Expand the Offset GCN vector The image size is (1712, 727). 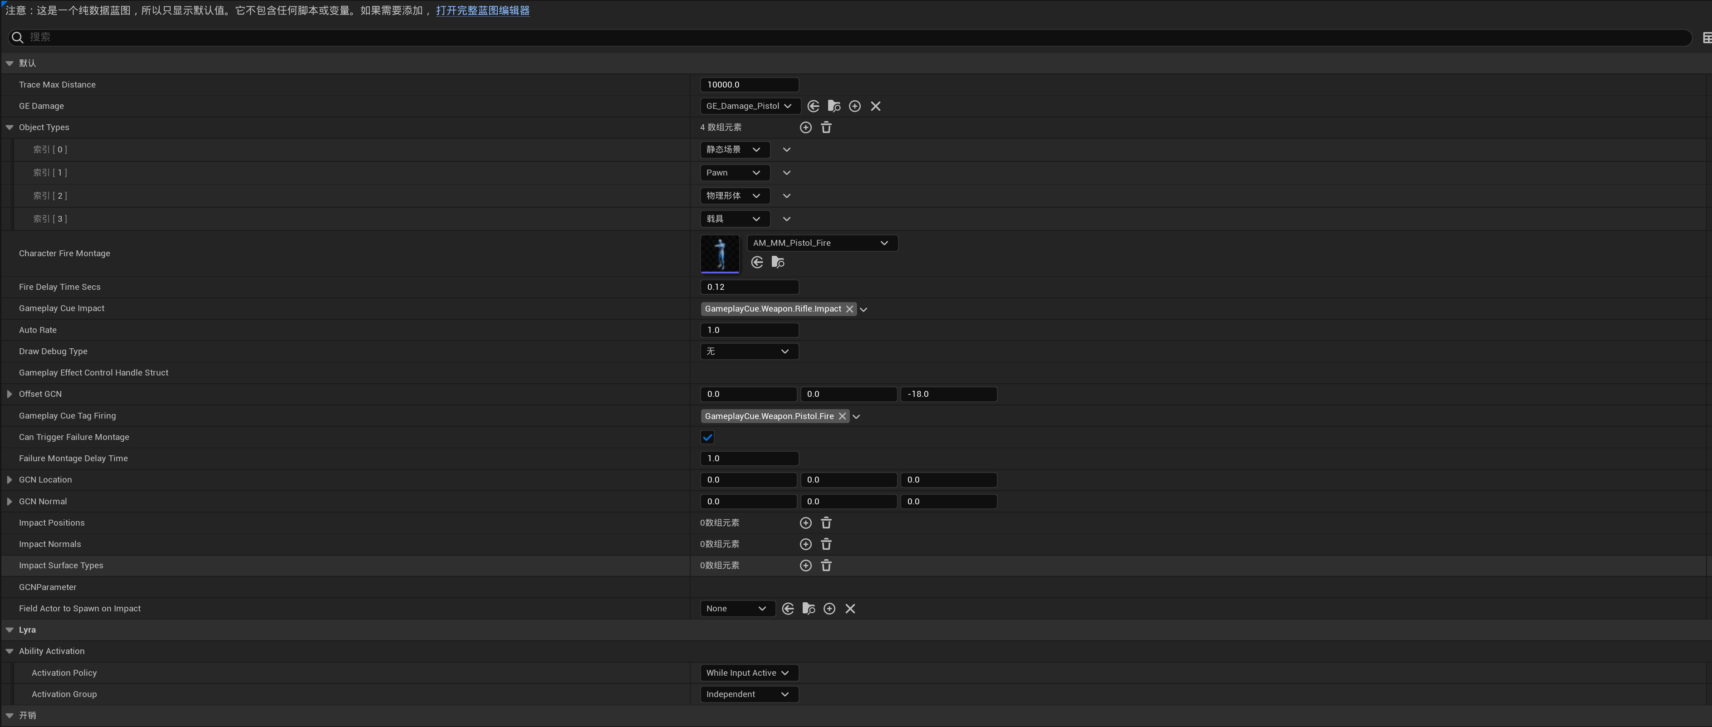tap(10, 394)
